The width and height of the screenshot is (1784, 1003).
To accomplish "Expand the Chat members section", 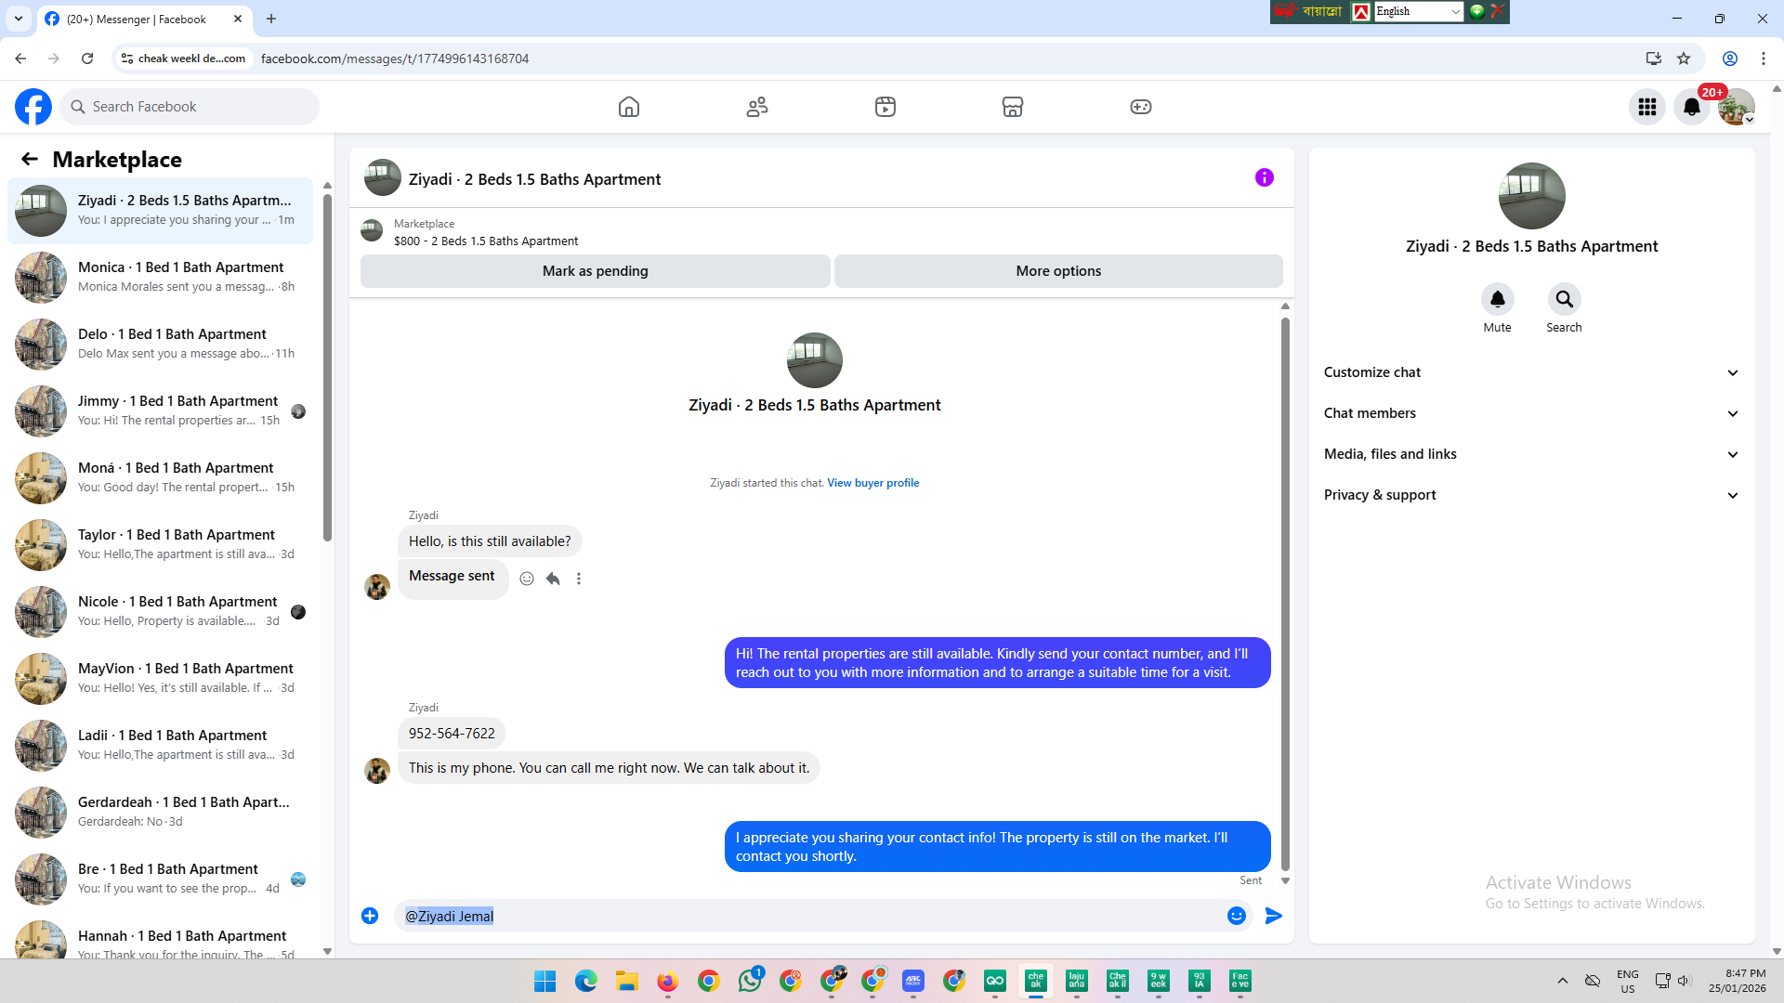I will 1531,413.
